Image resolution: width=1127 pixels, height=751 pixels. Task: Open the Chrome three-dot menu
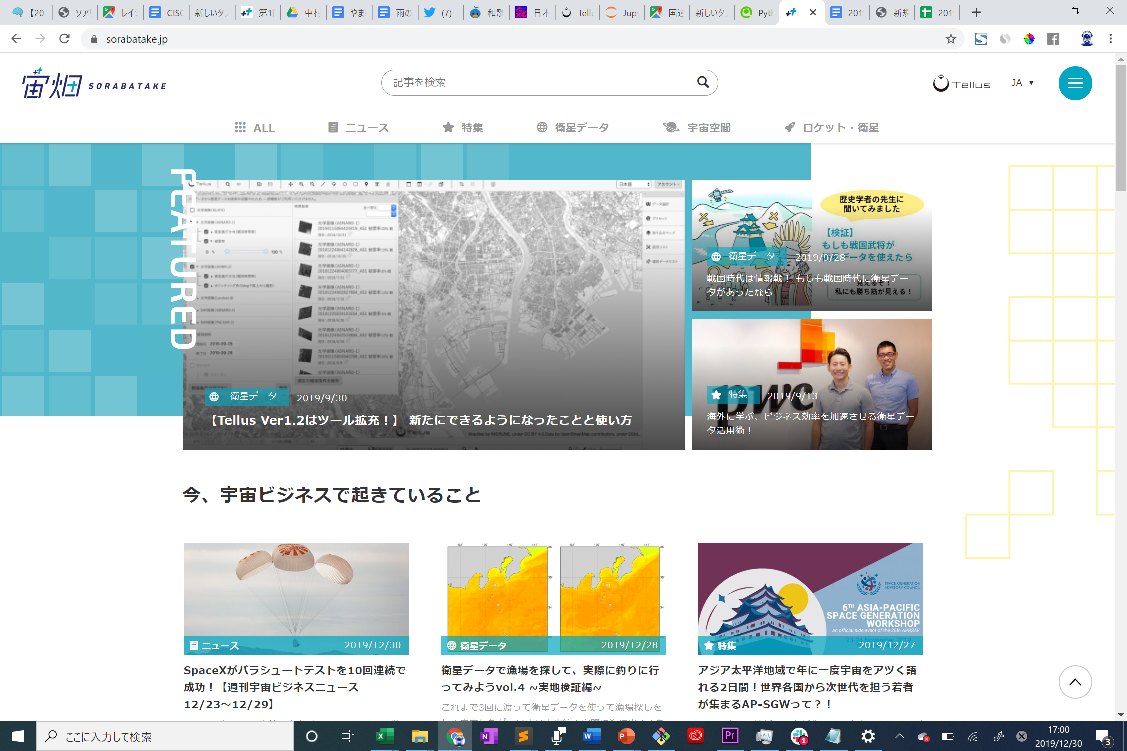[1110, 39]
